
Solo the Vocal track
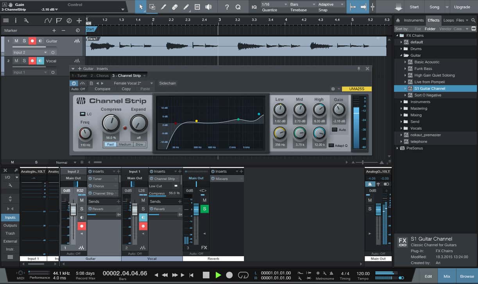point(23,60)
